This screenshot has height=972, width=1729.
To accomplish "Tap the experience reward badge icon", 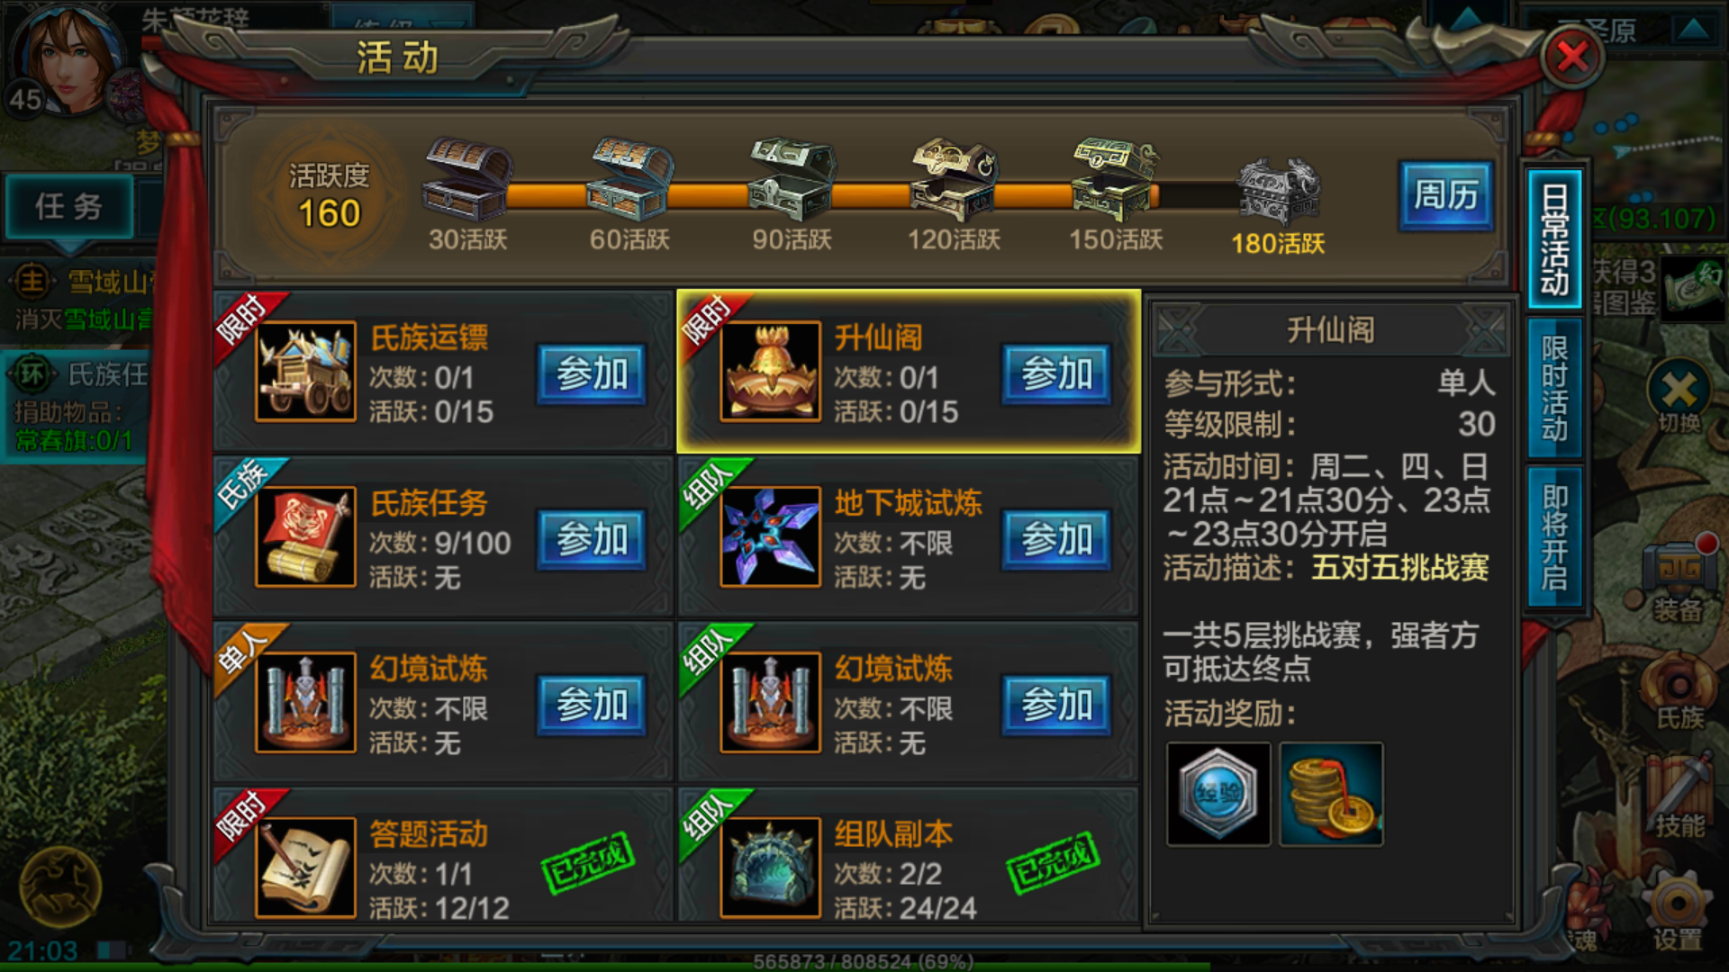I will pyautogui.click(x=1218, y=794).
